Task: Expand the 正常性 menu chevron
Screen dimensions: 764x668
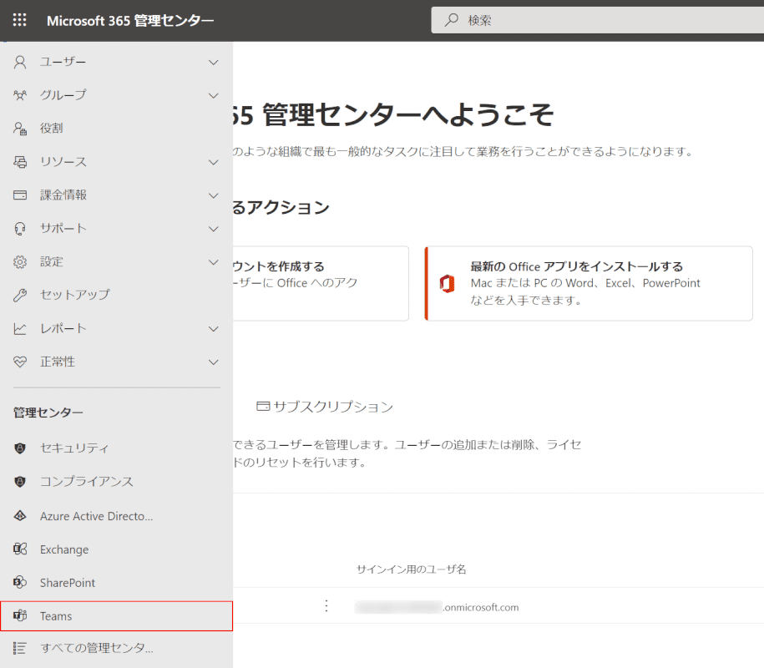Action: point(214,362)
